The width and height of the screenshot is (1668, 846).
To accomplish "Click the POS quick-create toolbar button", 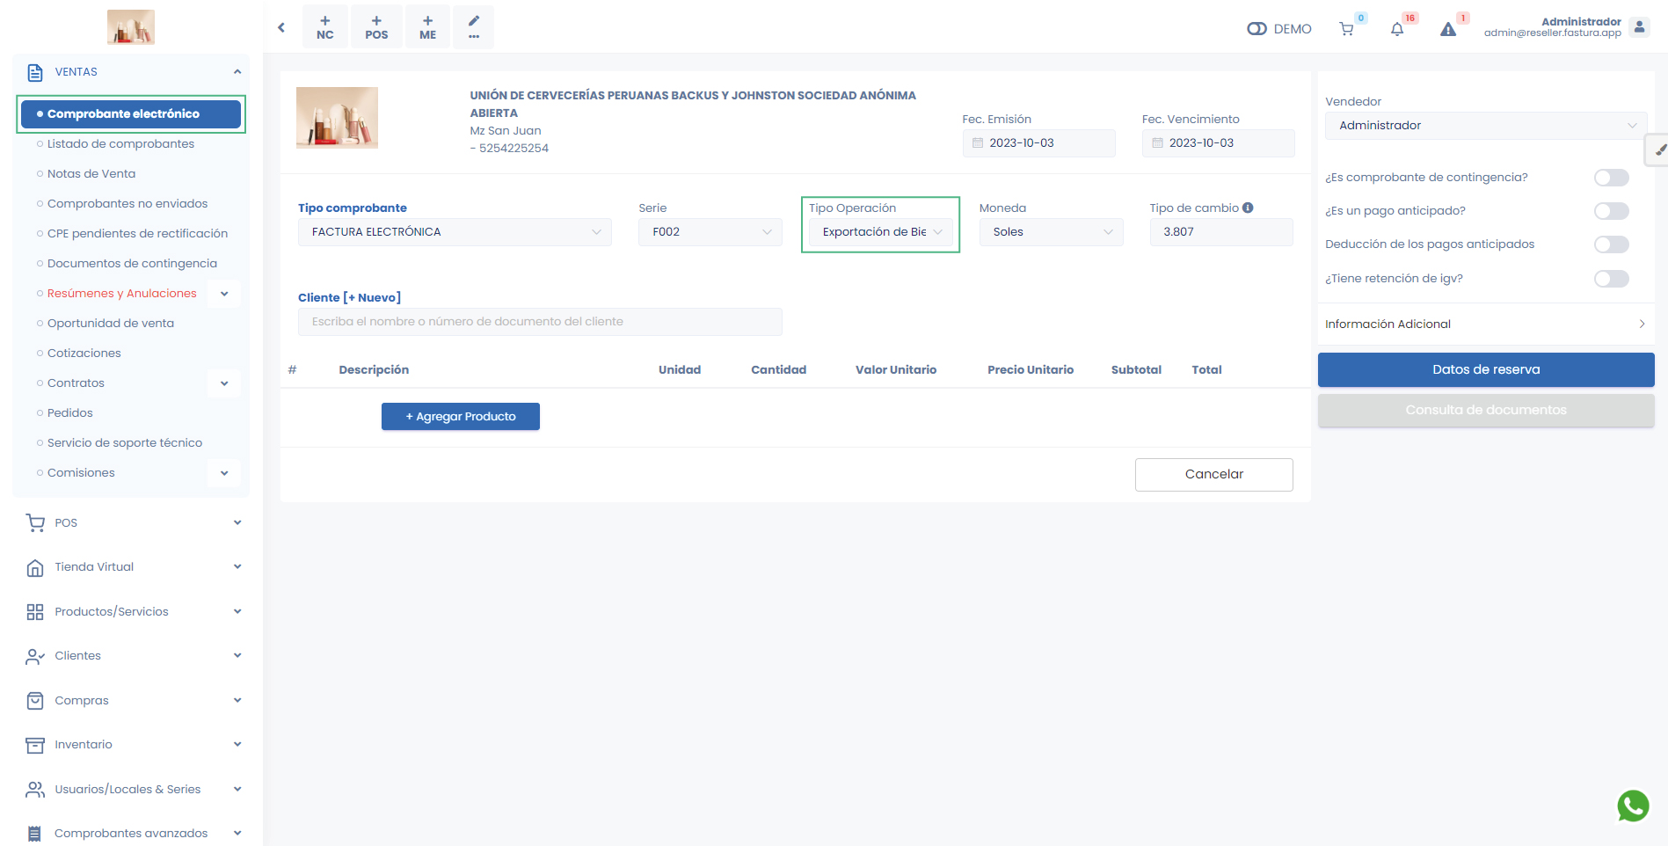I will pyautogui.click(x=376, y=27).
